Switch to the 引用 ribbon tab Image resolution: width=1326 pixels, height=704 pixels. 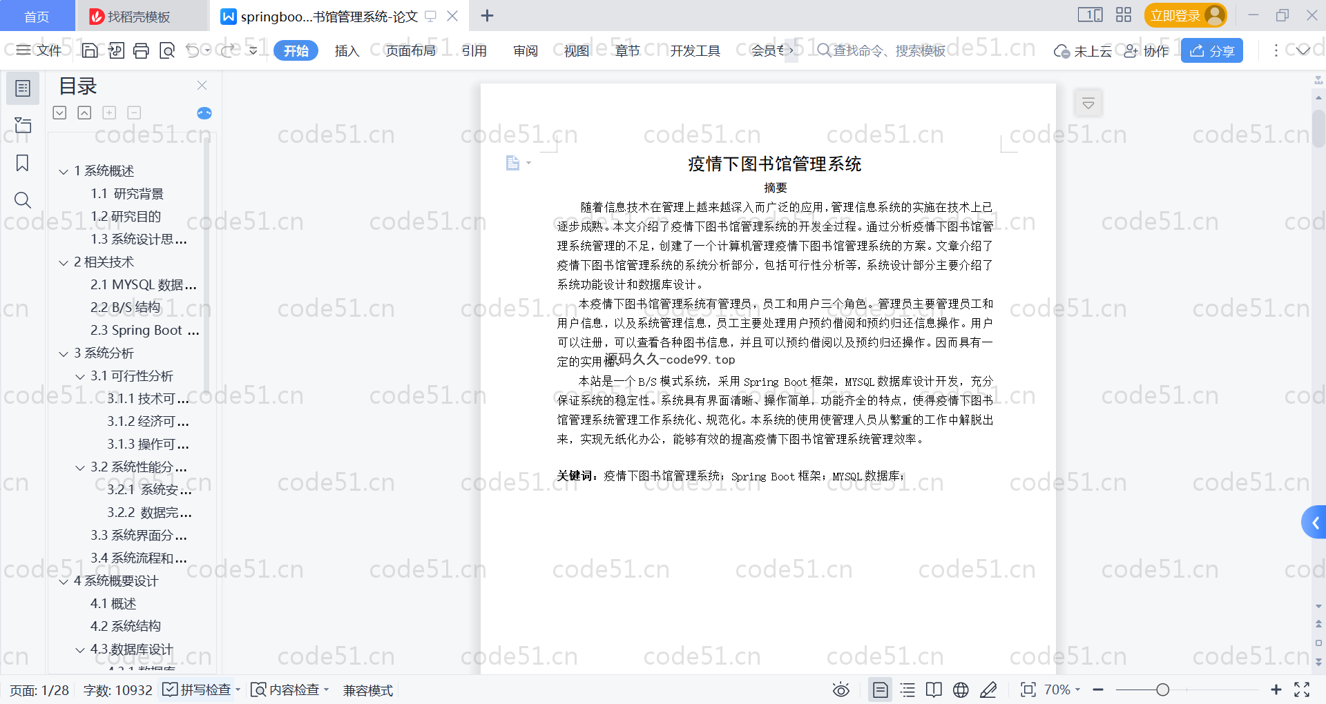click(x=474, y=50)
